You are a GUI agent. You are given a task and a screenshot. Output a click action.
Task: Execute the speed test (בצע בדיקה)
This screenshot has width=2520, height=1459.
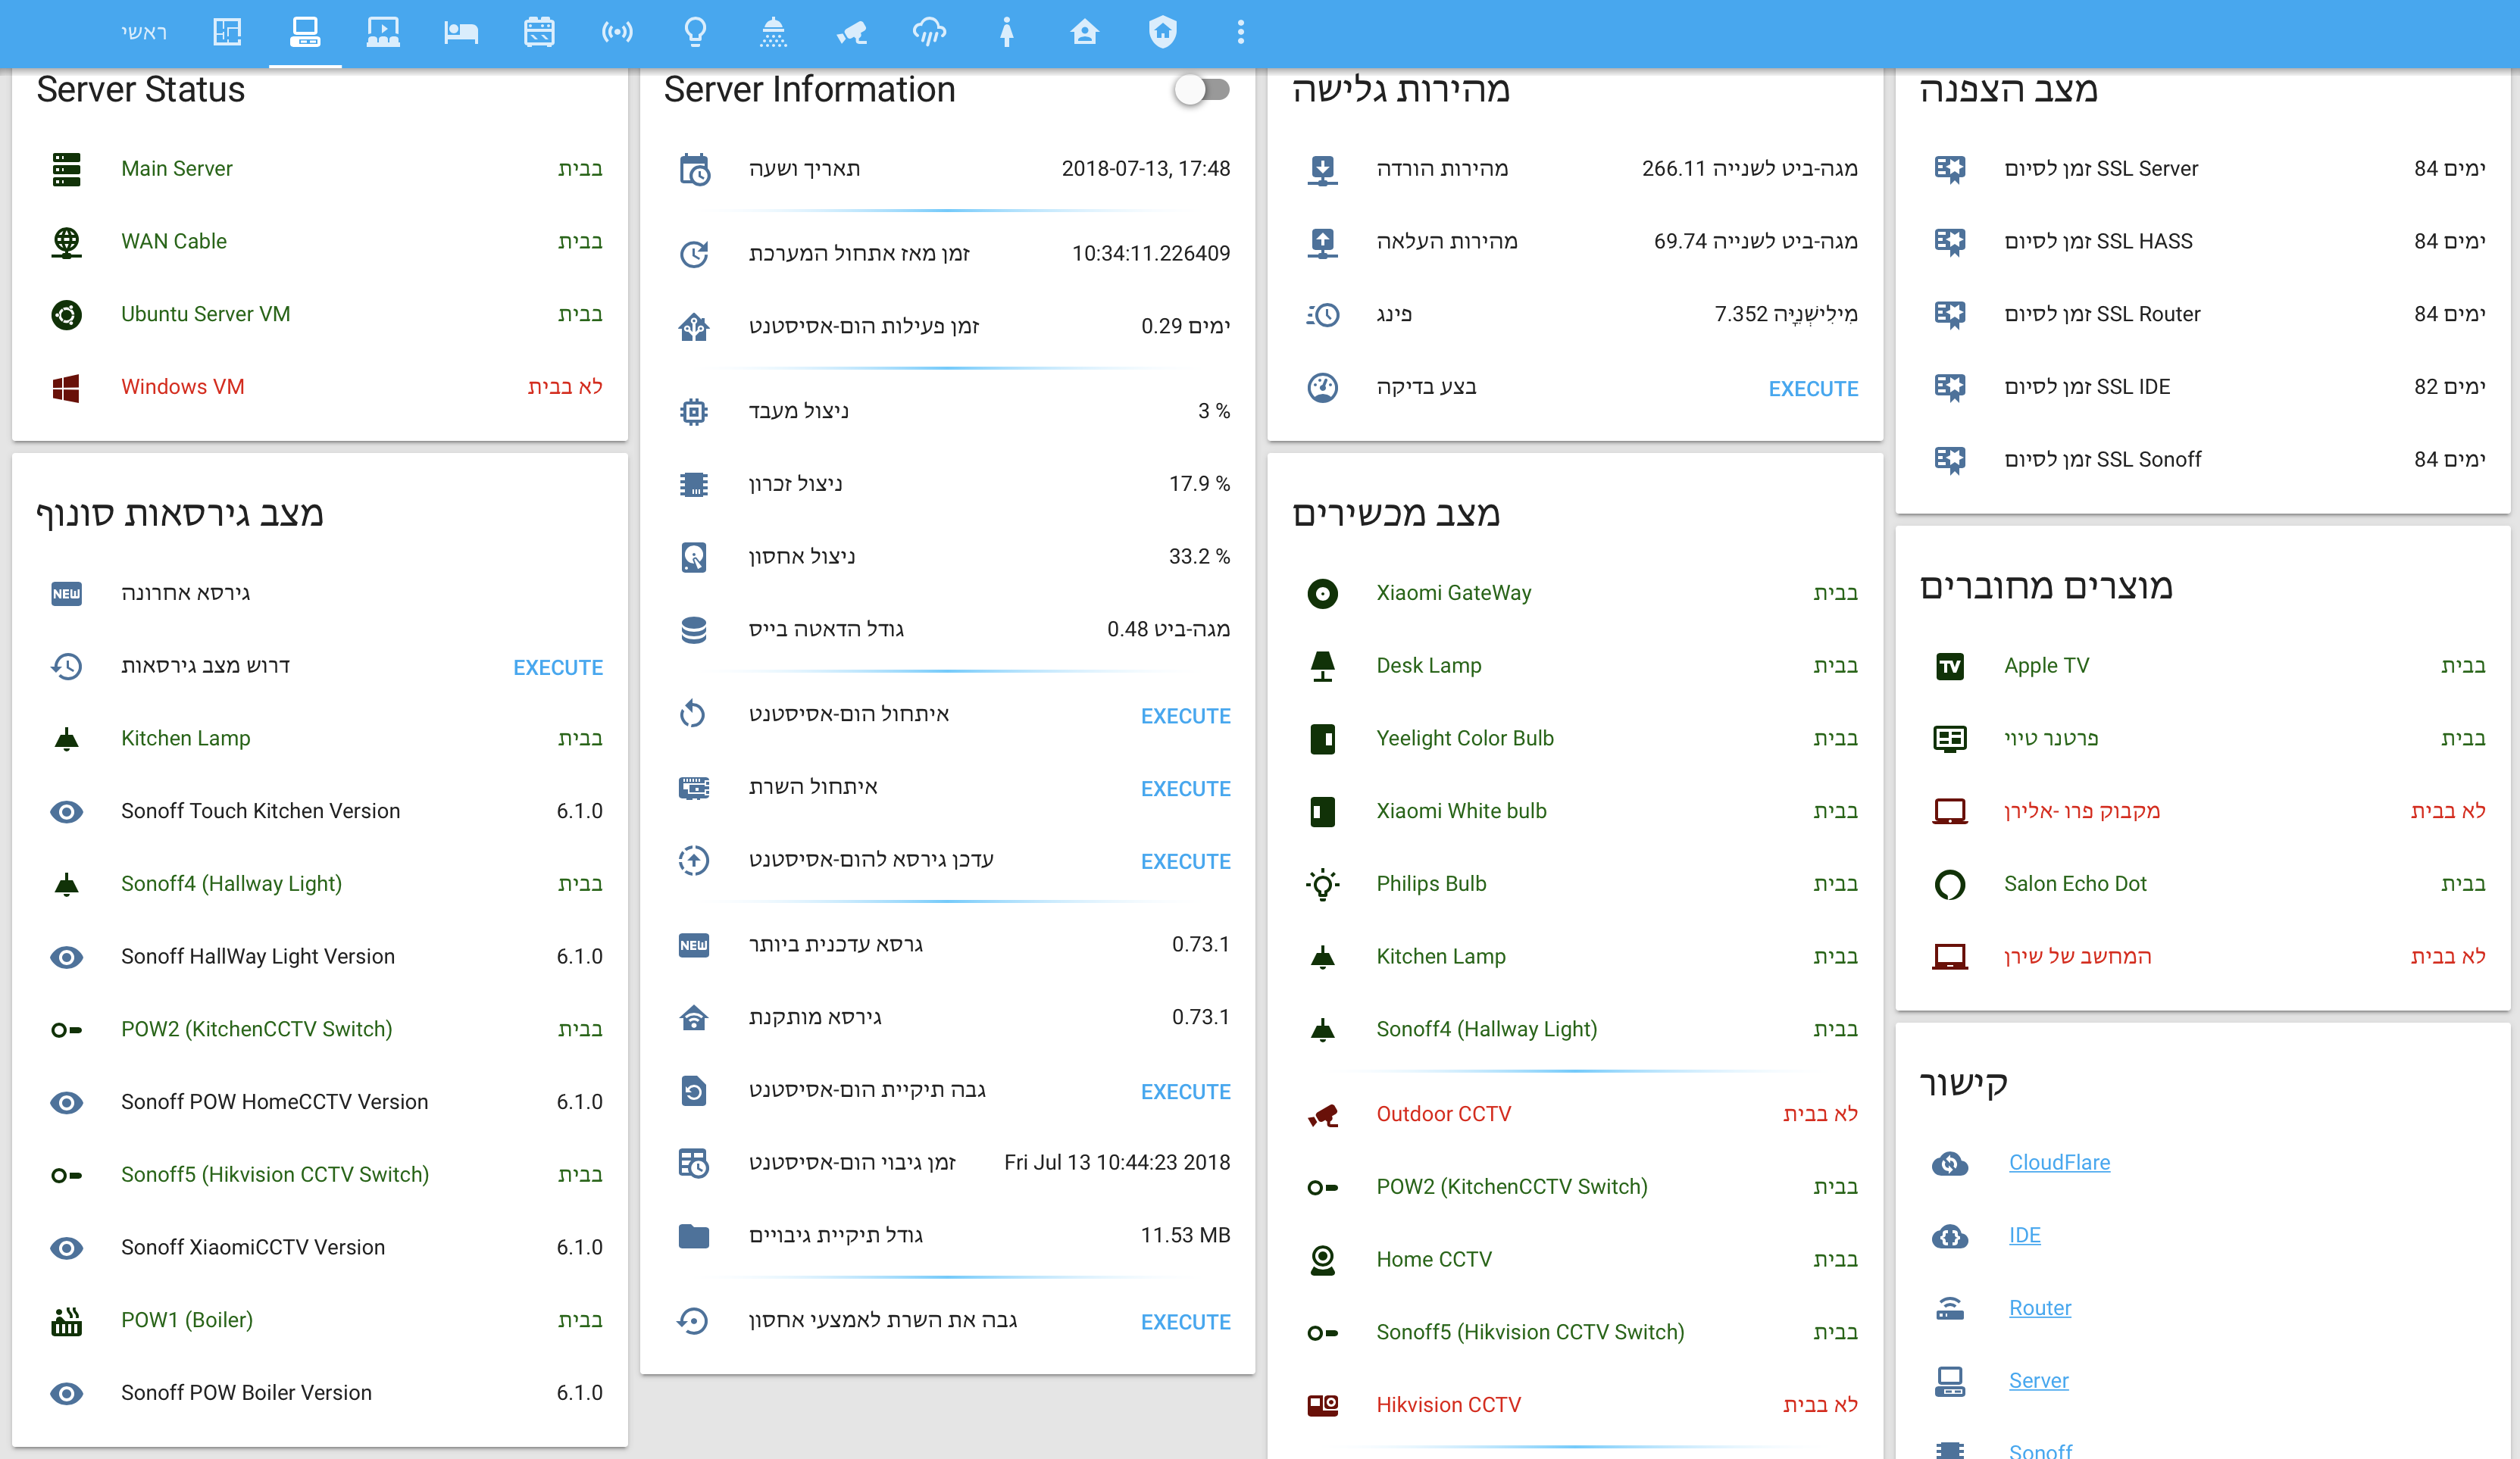click(1812, 388)
